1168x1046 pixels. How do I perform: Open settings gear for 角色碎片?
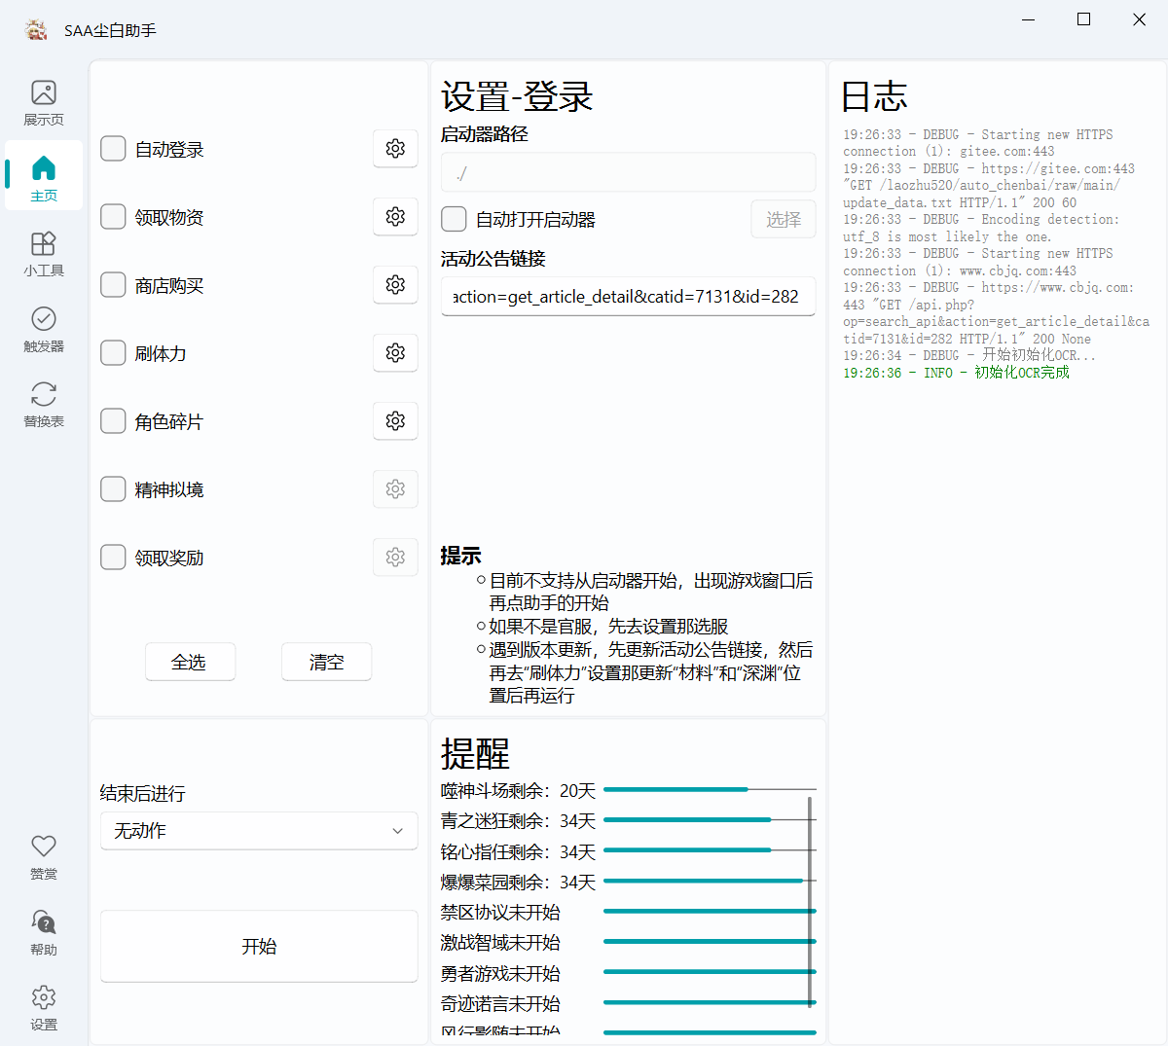coord(395,421)
